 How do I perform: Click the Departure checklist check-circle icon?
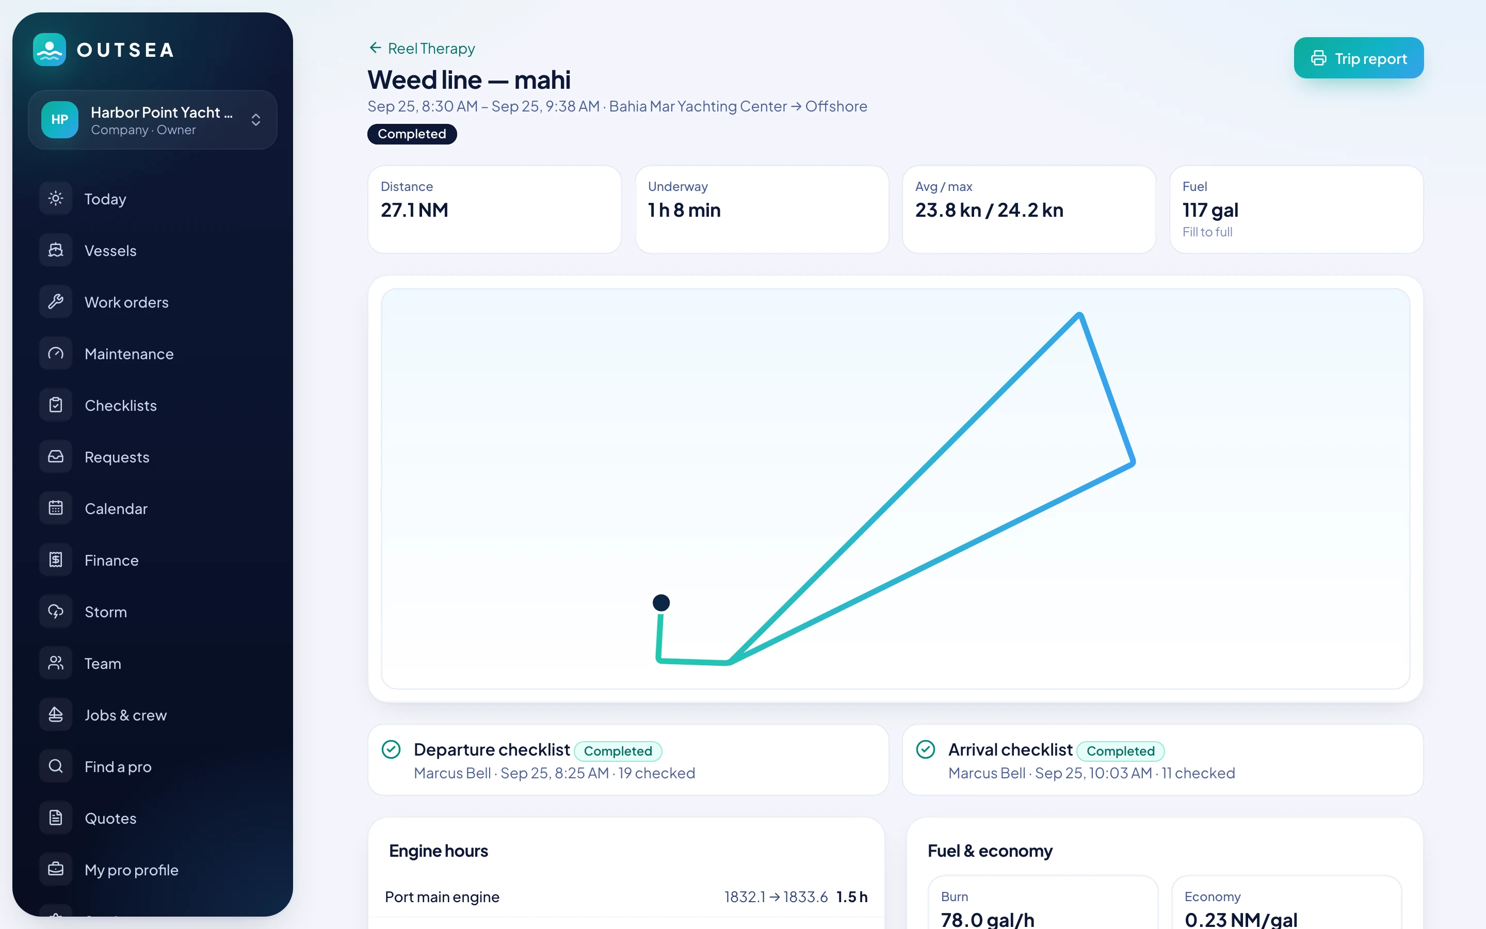(391, 749)
